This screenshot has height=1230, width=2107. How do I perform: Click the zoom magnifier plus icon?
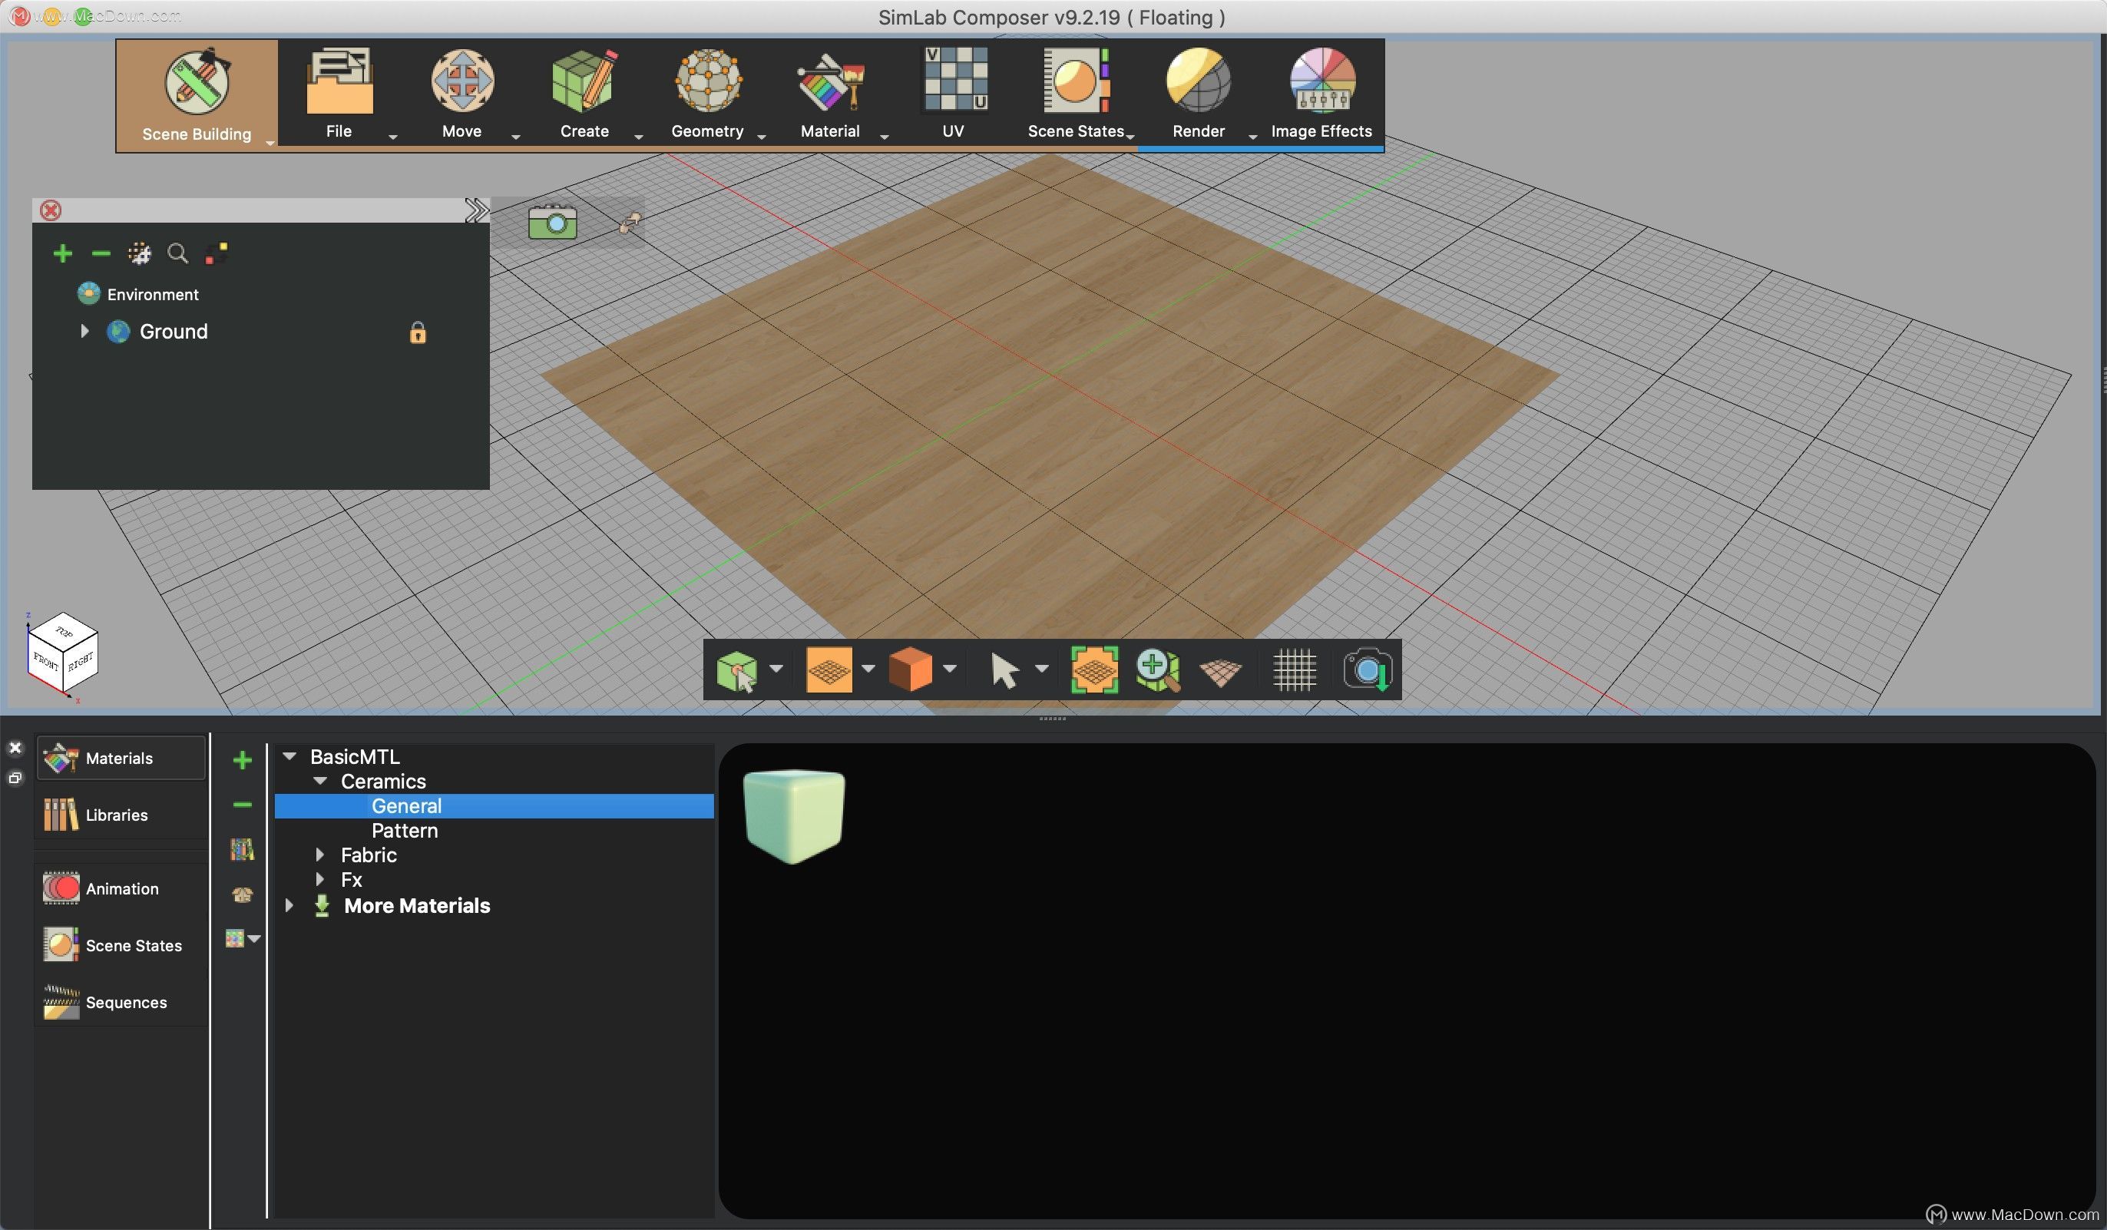click(x=1158, y=669)
